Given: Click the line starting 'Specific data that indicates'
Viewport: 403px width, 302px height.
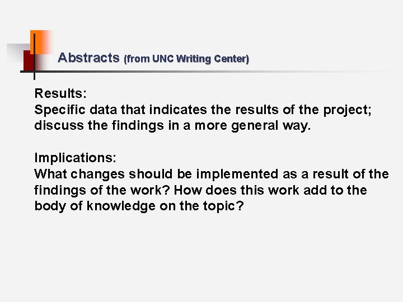Looking at the screenshot, I should click(203, 110).
